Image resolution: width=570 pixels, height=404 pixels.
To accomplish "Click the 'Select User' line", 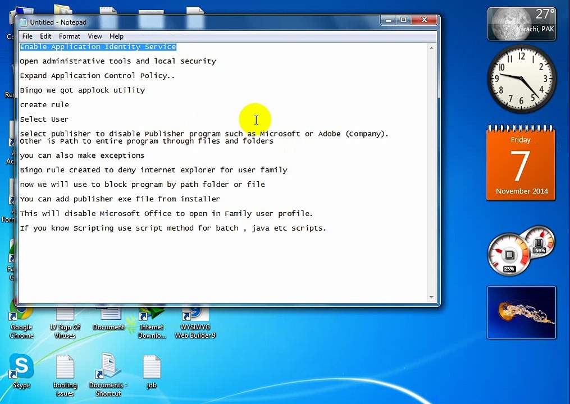I will click(x=44, y=119).
